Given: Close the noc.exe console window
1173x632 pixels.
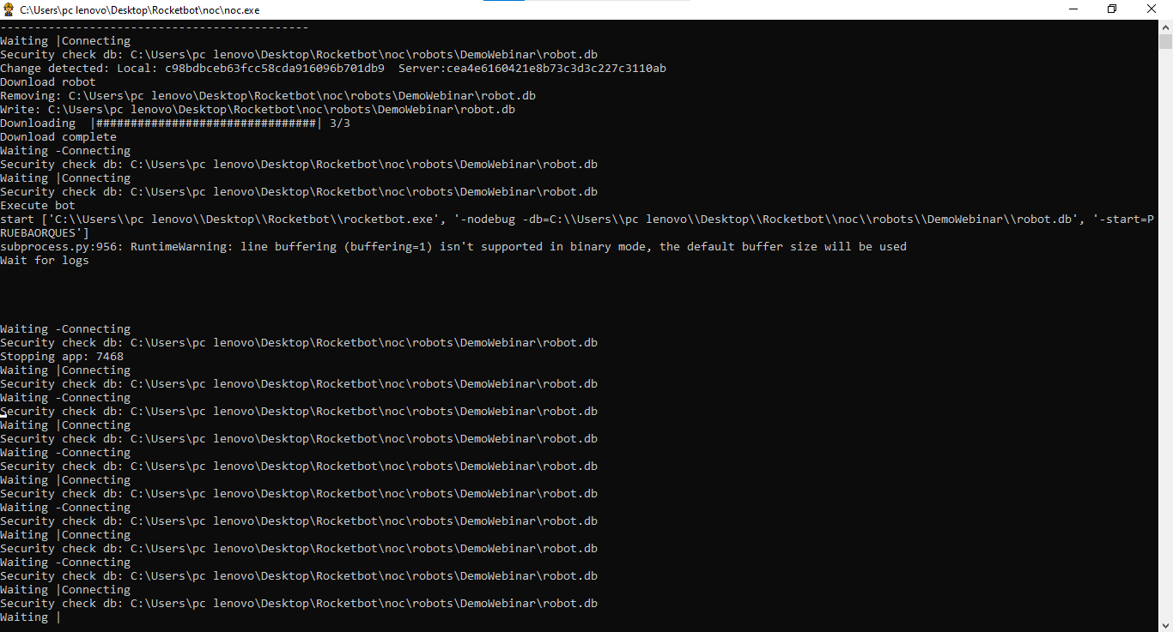Looking at the screenshot, I should click(1152, 9).
